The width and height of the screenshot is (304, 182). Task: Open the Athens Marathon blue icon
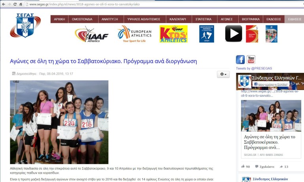tap(207, 34)
